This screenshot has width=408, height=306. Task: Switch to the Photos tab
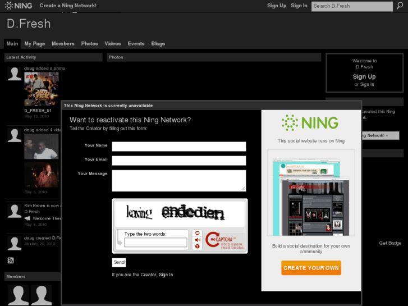tap(89, 43)
